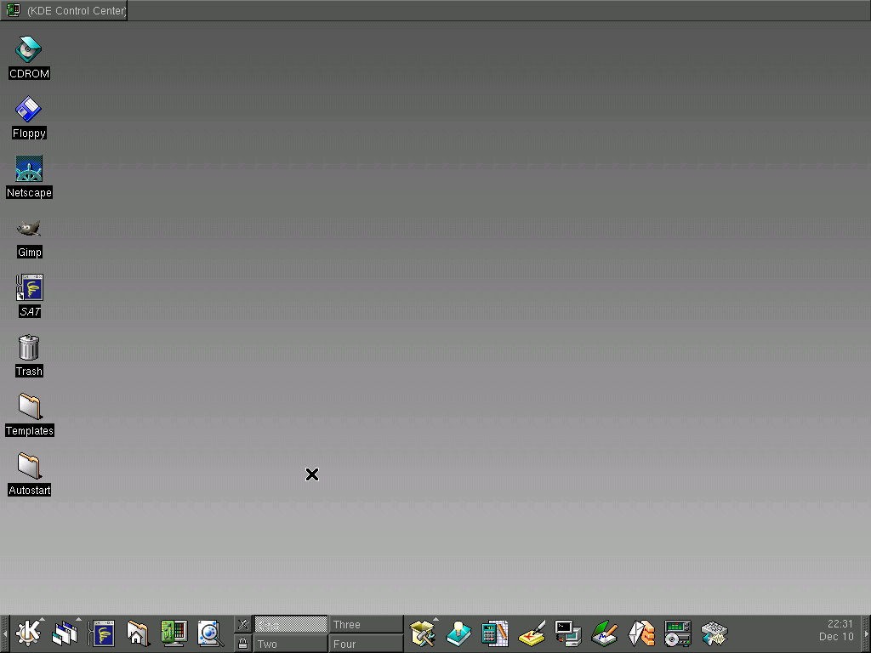
Task: Click the lock screen padlock button
Action: pyautogui.click(x=243, y=644)
